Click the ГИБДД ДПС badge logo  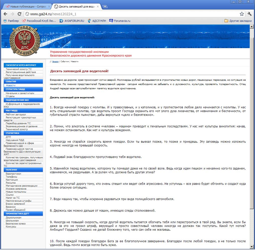click(25, 41)
